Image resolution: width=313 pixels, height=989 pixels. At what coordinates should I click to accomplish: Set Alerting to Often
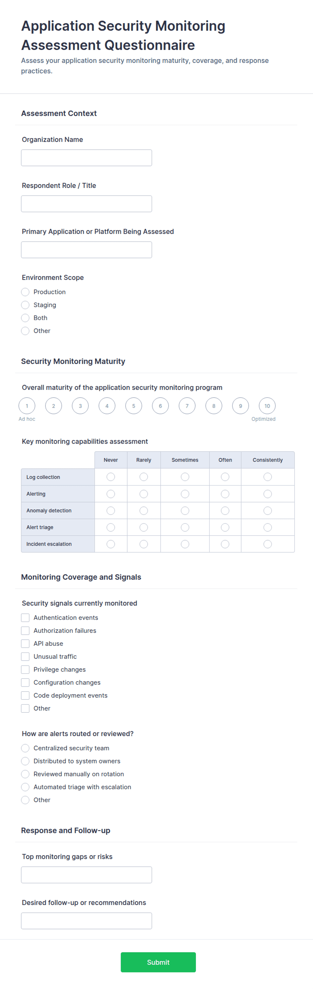225,494
